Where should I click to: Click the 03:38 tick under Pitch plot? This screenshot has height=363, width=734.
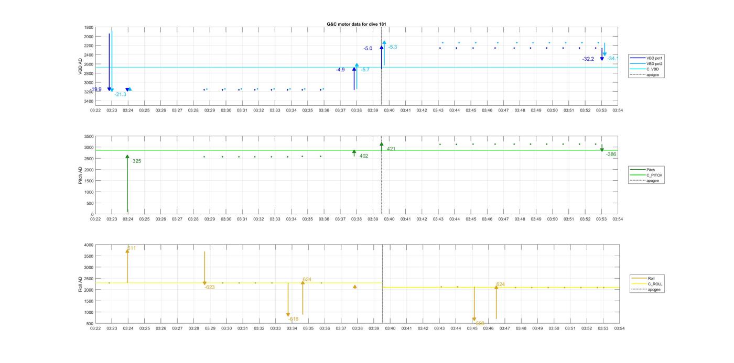357,219
